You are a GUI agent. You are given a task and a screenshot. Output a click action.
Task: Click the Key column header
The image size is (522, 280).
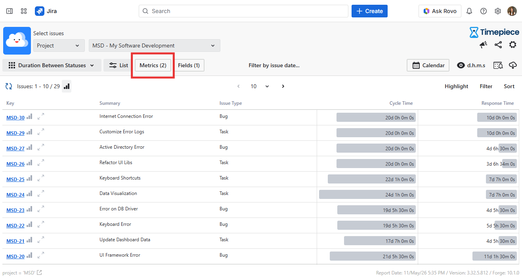coord(10,103)
